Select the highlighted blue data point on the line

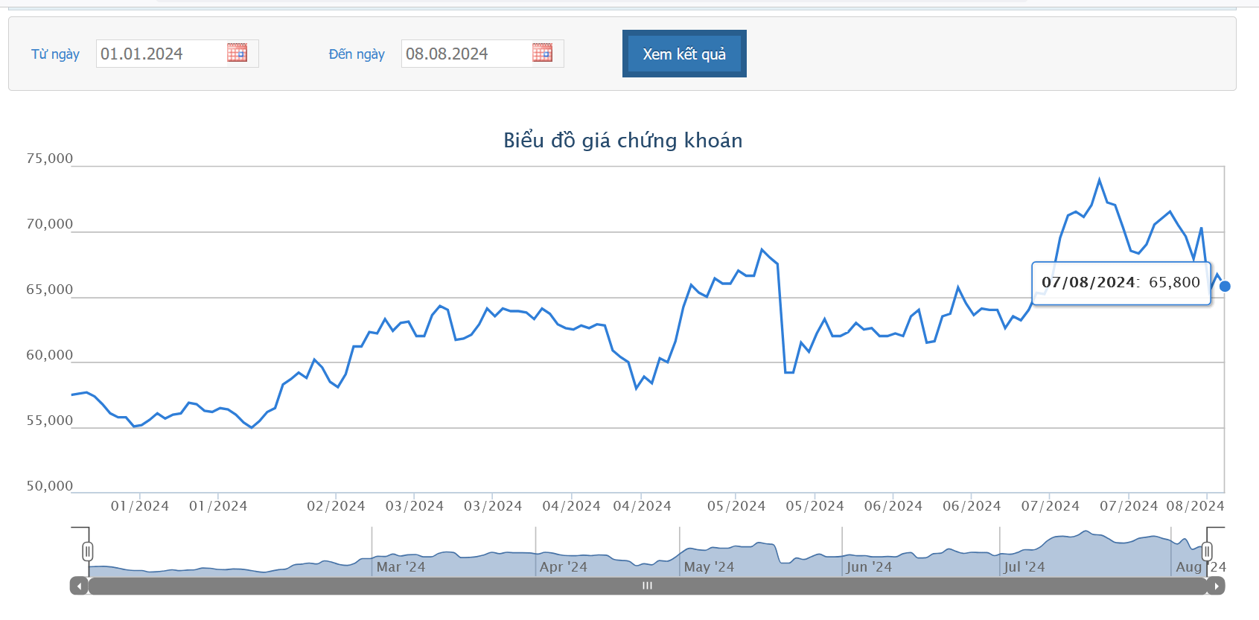click(x=1225, y=286)
